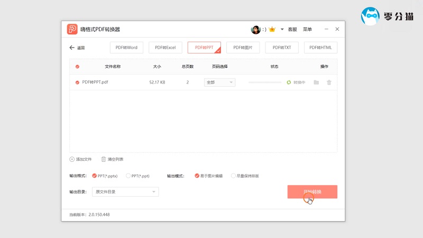The height and width of the screenshot is (238, 423).
Task: Open the user avatar profile
Action: click(x=255, y=30)
